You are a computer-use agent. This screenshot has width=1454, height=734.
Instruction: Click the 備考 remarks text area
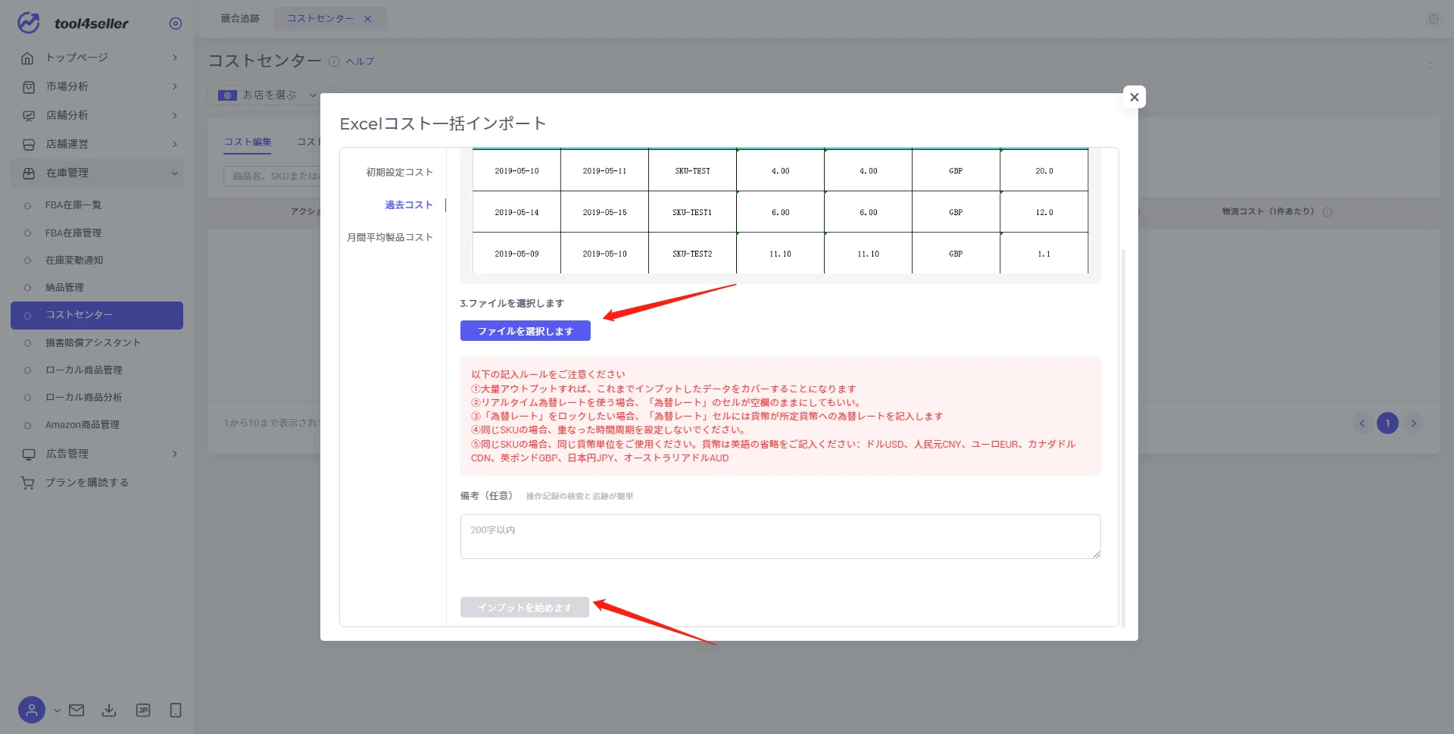[780, 536]
